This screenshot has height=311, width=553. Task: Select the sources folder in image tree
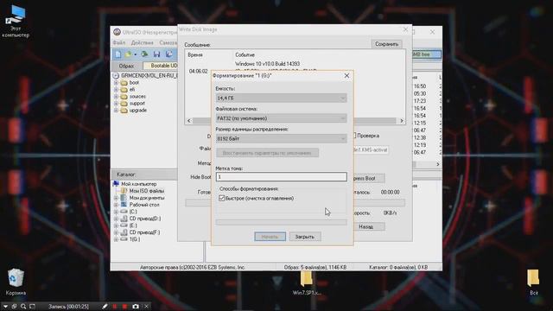coord(137,96)
